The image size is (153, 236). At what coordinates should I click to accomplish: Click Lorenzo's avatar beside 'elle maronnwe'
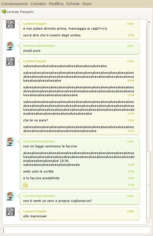10,212
